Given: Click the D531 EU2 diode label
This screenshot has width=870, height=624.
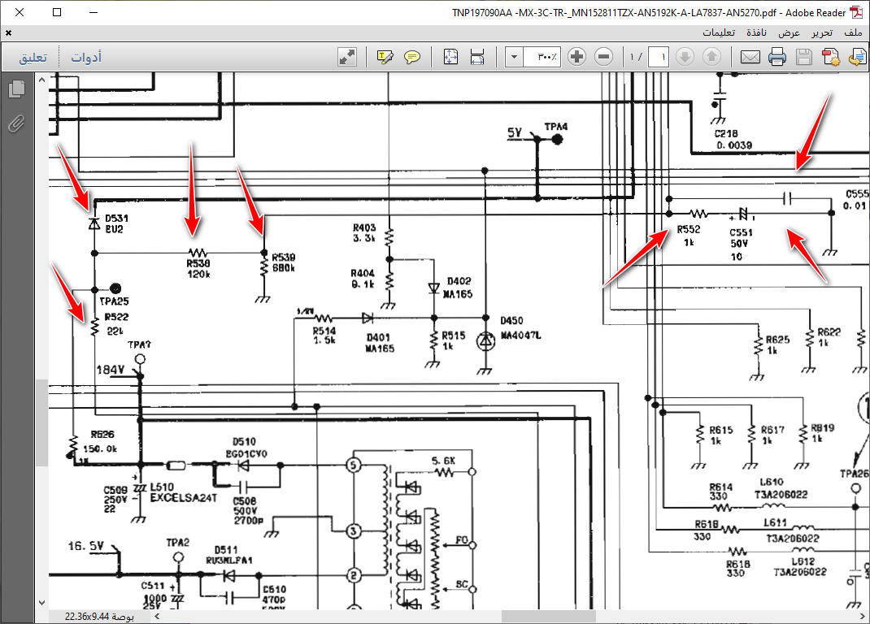Looking at the screenshot, I should 116,223.
